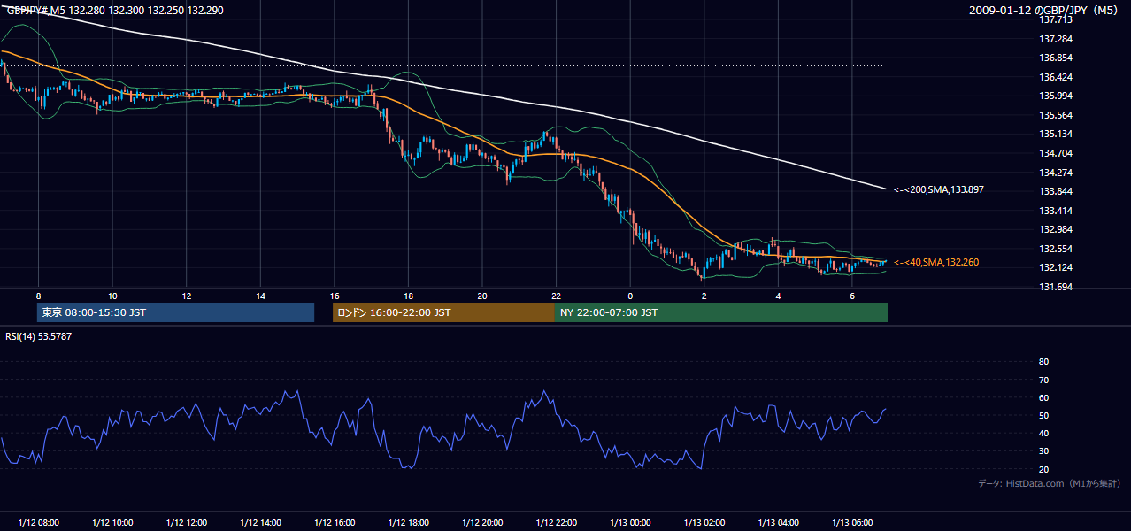The image size is (1131, 531).
Task: Click price axis value 136.424
Action: point(1056,77)
